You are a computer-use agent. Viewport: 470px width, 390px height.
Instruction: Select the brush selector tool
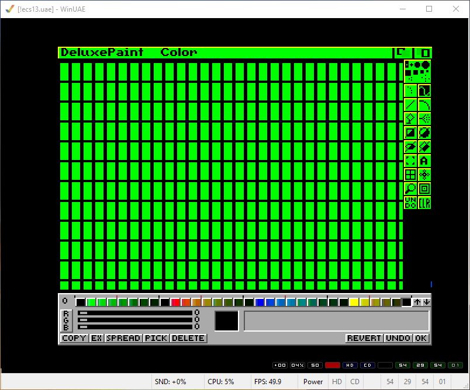(410, 161)
